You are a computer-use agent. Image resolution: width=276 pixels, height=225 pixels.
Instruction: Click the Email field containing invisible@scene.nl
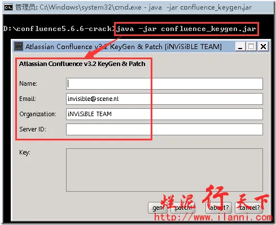[164, 99]
